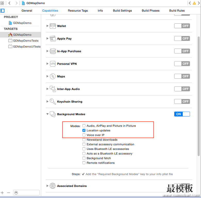201x198 pixels.
Task: Expand the Keychain Sharing section
Action: (x=47, y=101)
